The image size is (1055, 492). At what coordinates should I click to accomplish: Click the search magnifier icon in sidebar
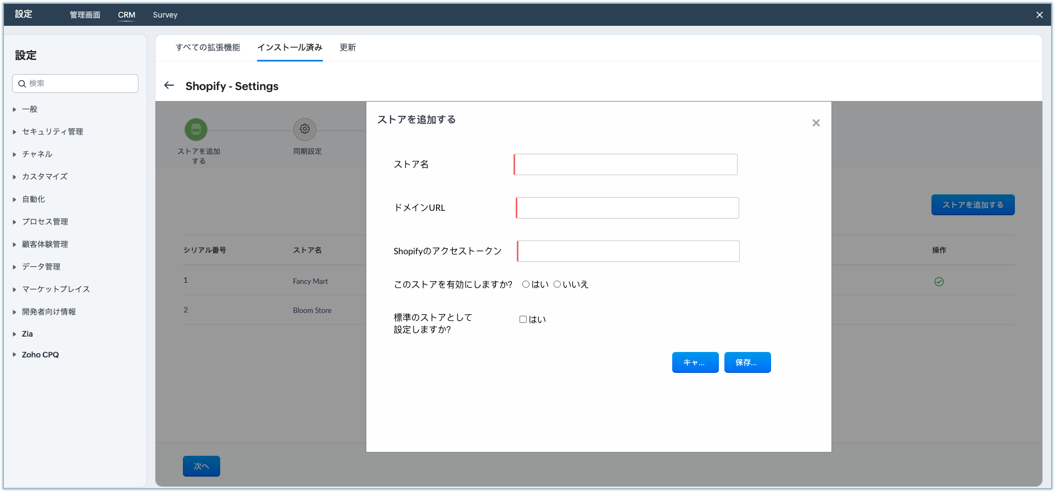22,84
